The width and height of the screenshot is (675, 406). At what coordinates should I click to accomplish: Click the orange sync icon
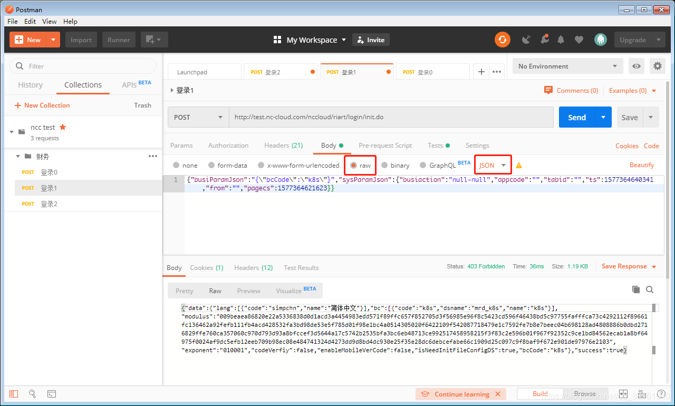503,40
